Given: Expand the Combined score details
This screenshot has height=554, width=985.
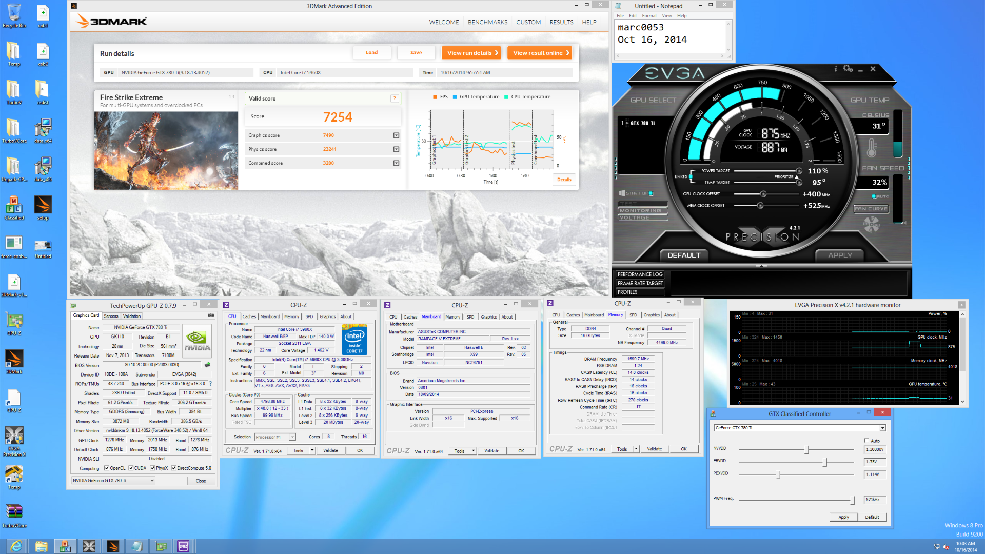Looking at the screenshot, I should pos(396,163).
